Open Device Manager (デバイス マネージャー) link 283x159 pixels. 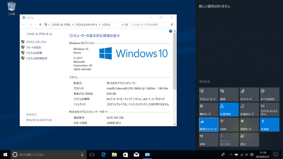pyautogui.click(x=36, y=42)
